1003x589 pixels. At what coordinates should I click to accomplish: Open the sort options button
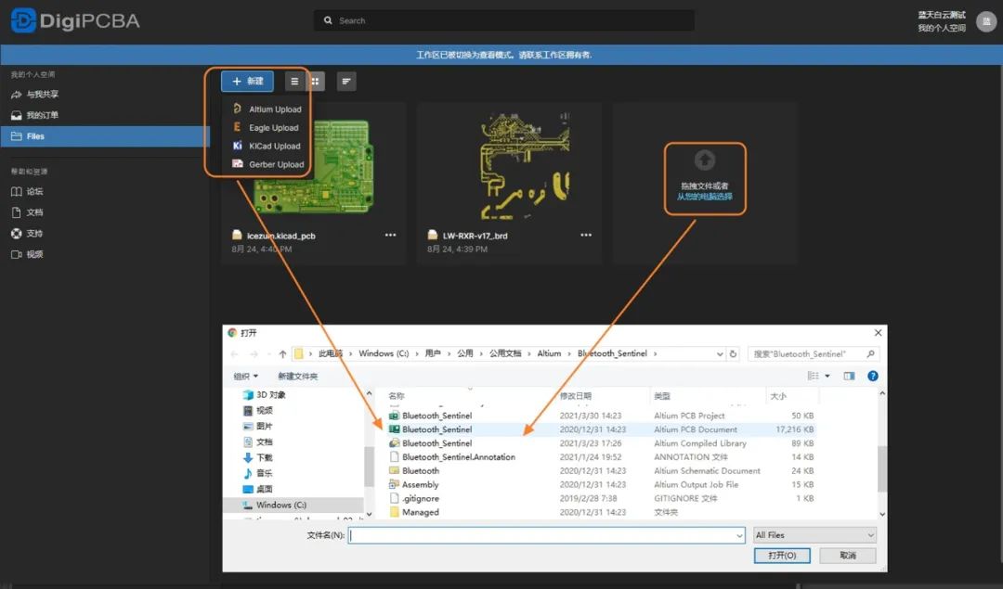[346, 81]
